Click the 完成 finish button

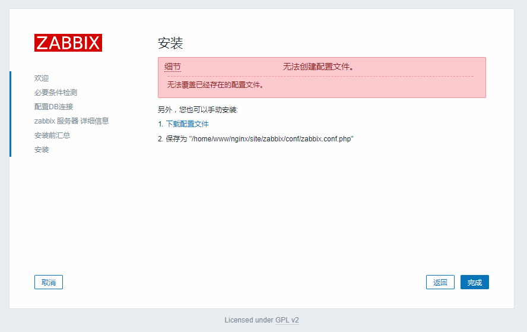click(475, 282)
